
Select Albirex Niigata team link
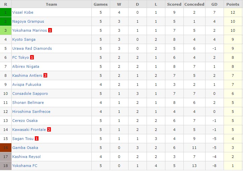26,66
